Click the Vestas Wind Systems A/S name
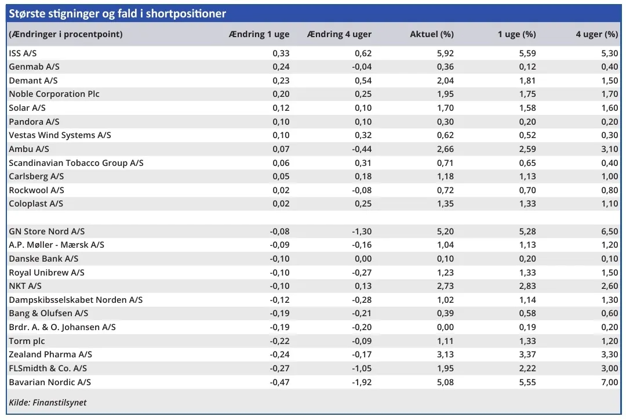 click(60, 135)
